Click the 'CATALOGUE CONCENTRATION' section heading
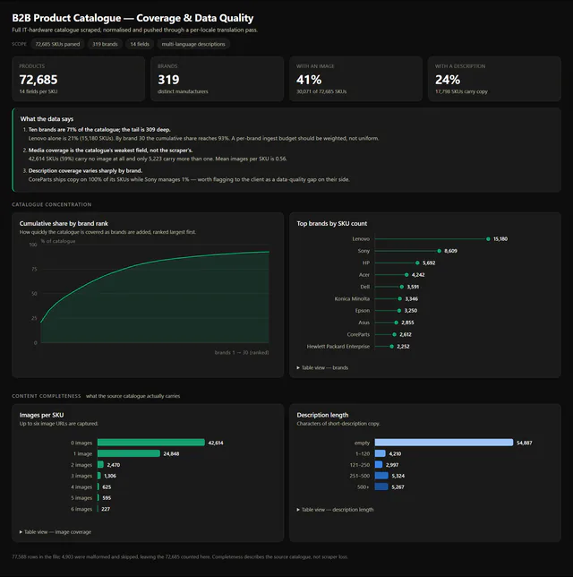This screenshot has height=577, width=573. (x=52, y=204)
